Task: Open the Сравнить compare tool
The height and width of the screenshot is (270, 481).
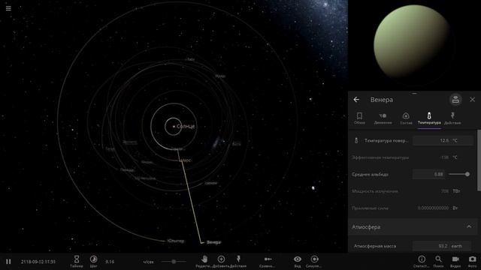Action: pos(268,262)
